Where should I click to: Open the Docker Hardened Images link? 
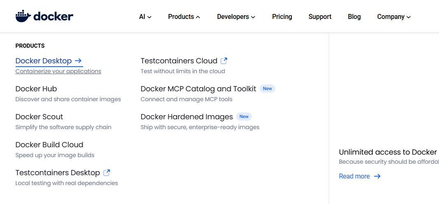(x=187, y=117)
